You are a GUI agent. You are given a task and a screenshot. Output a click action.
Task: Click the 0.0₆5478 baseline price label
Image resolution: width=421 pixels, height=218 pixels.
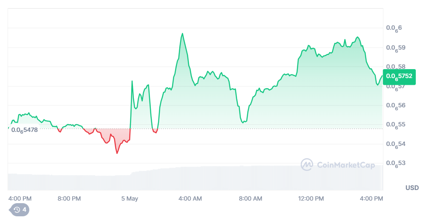(25, 130)
